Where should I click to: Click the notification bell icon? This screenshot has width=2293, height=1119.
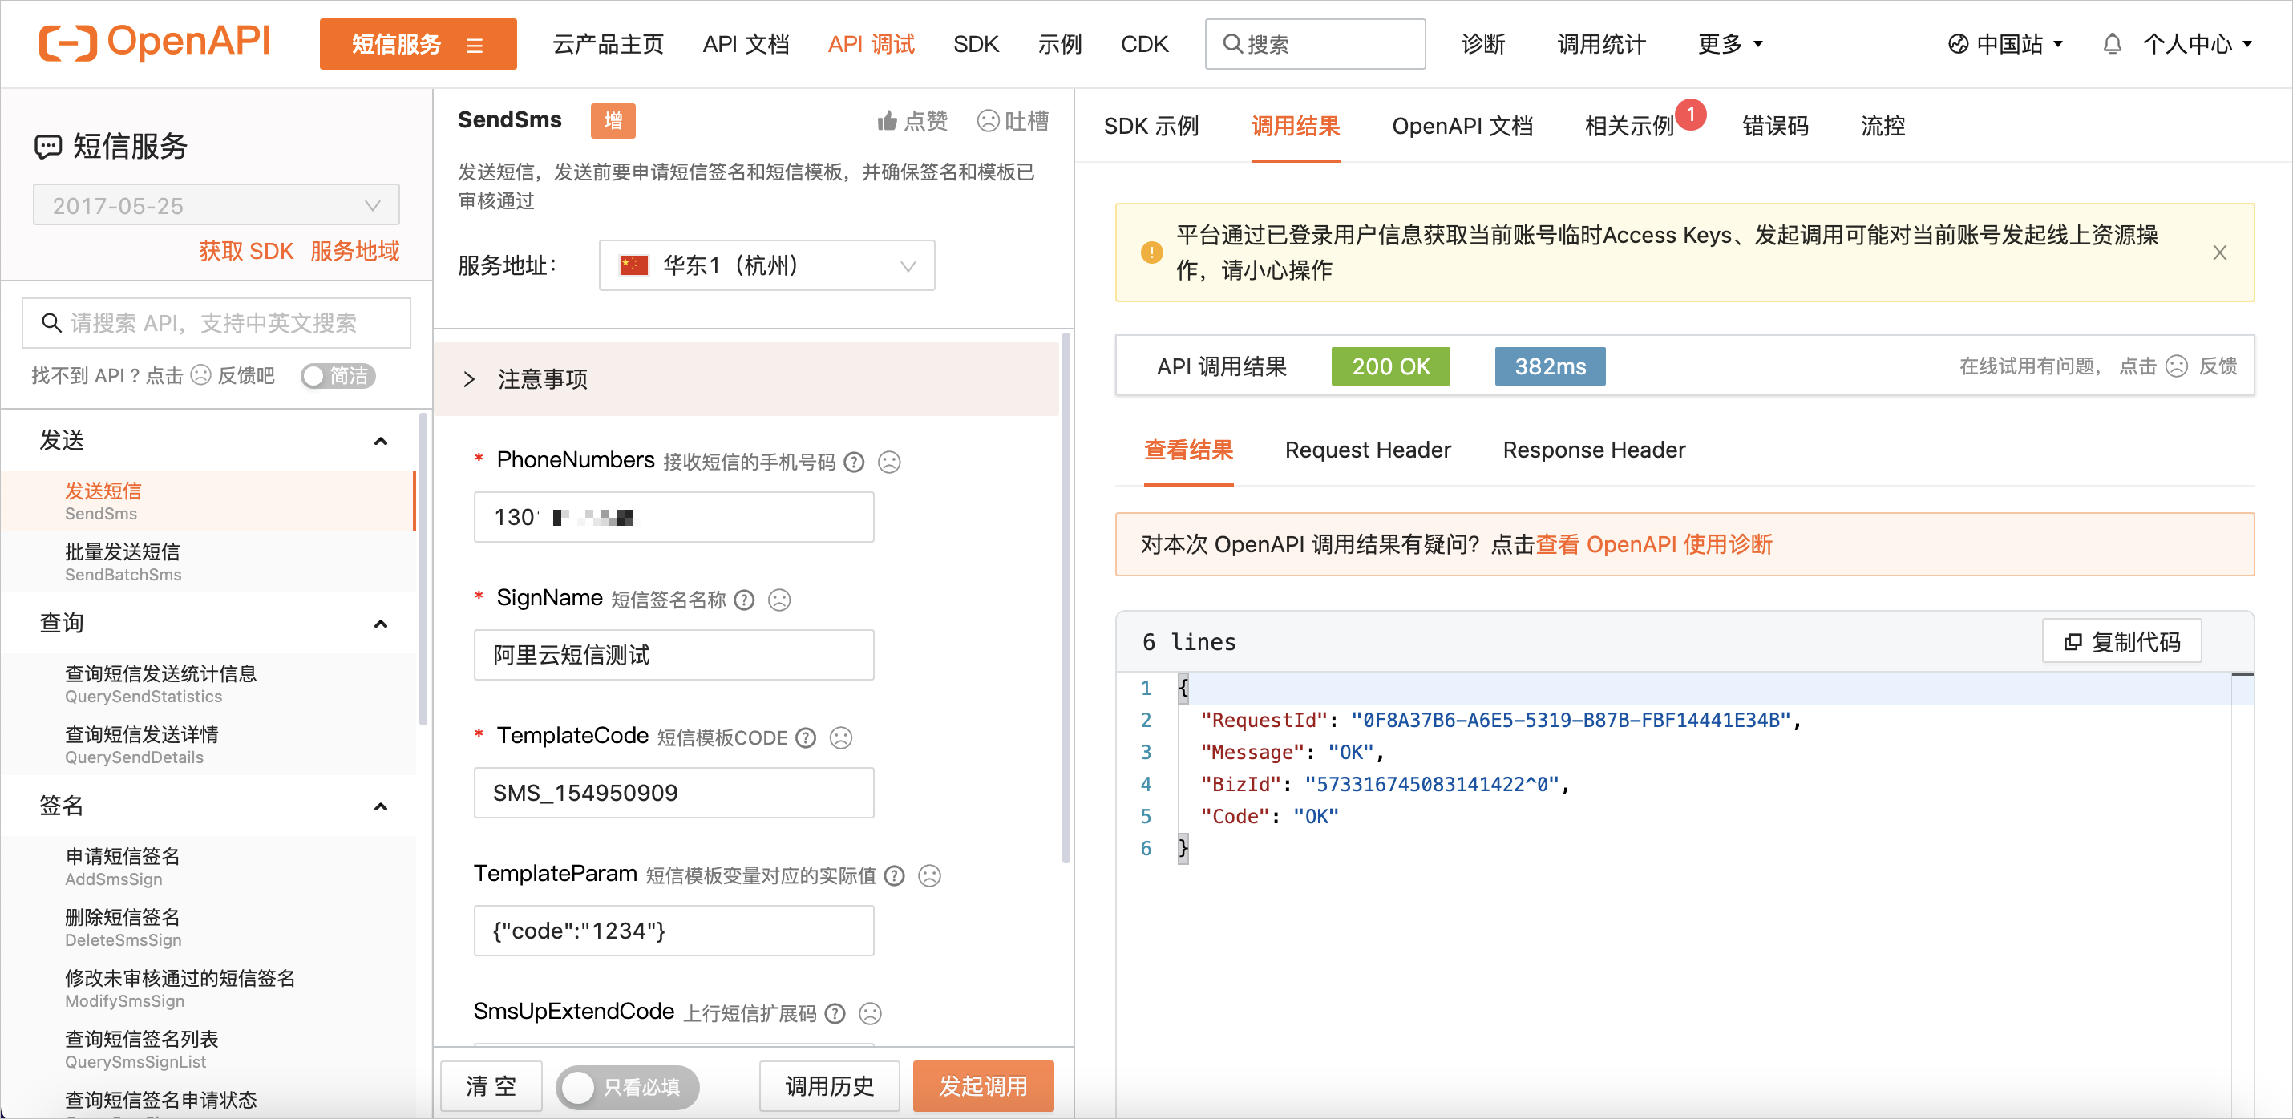[2112, 45]
